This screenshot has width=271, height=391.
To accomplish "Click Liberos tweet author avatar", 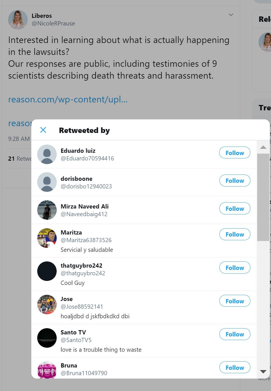I will (18, 20).
